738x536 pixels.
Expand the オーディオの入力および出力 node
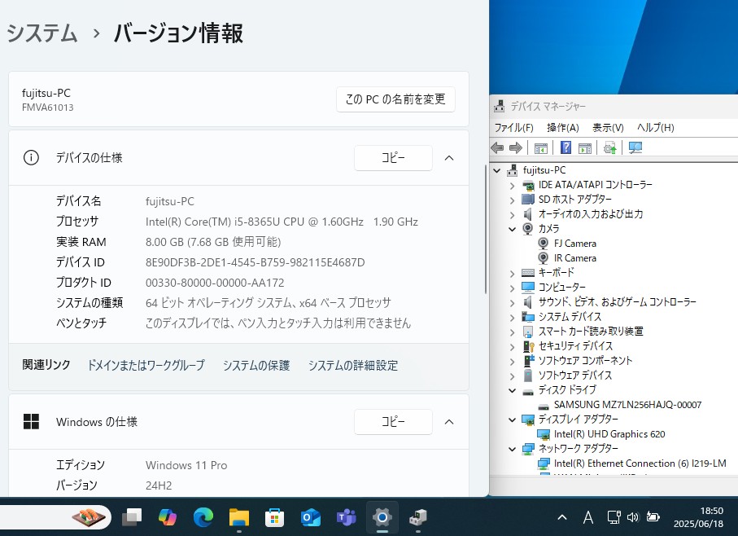point(512,214)
